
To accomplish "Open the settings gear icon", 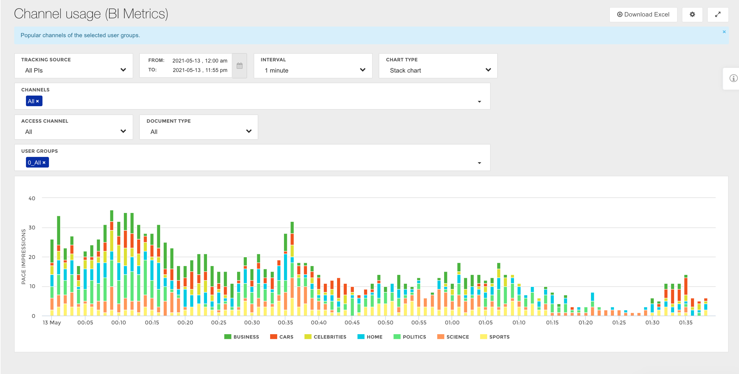I will (x=692, y=14).
